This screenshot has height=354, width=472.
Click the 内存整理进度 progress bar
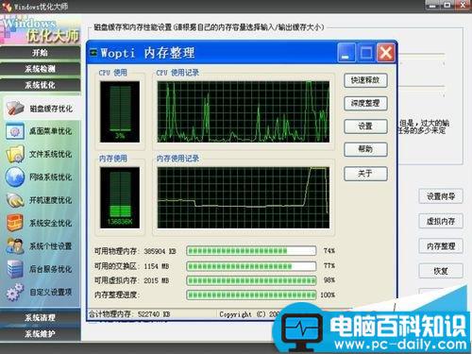251,295
